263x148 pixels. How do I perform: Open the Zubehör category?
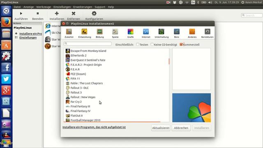pyautogui.click(x=69, y=33)
